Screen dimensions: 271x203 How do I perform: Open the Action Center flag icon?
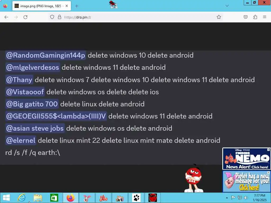[x=233, y=198]
